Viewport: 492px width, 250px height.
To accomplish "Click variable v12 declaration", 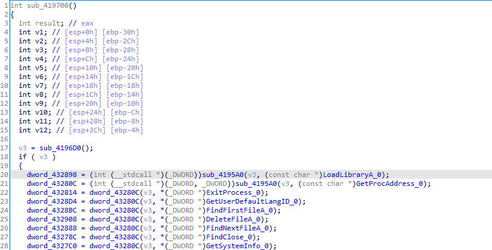I will point(42,130).
